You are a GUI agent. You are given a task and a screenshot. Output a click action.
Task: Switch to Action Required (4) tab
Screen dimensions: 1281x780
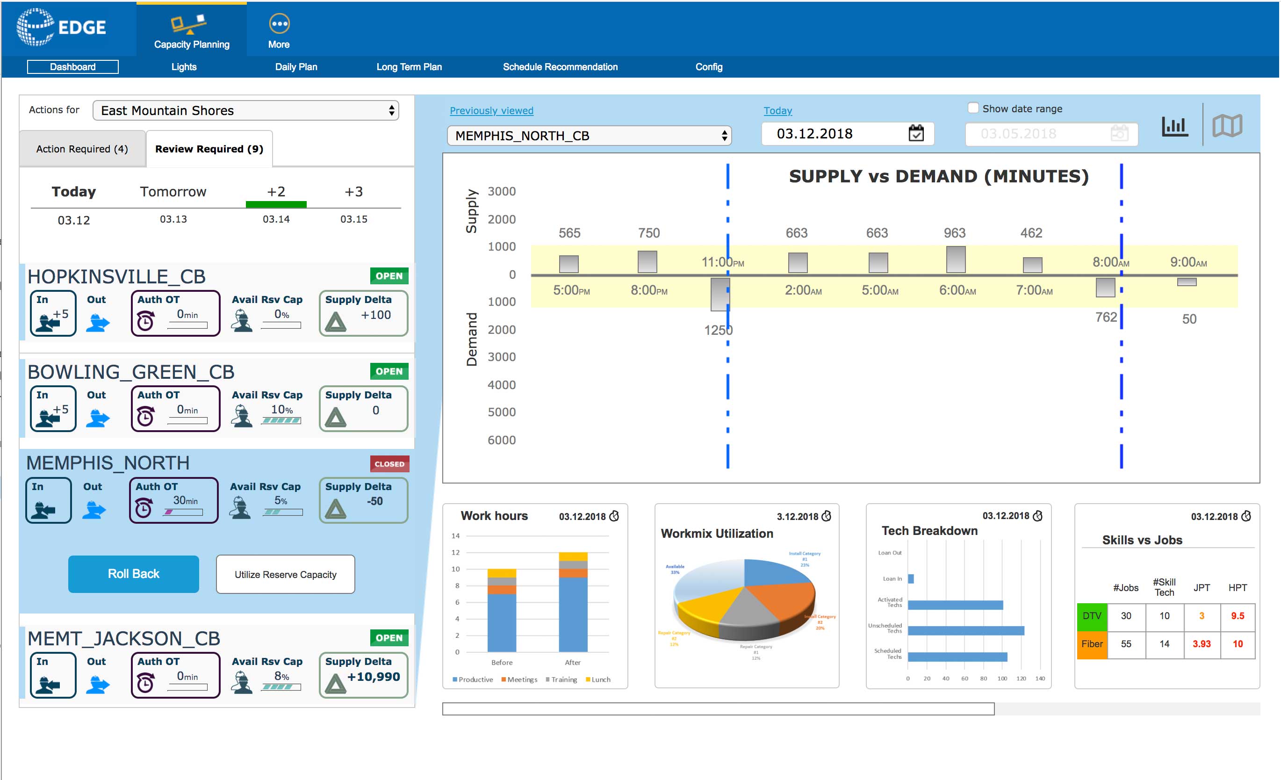pos(82,149)
